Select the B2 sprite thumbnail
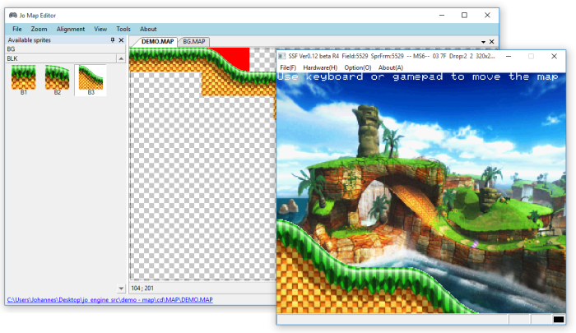The width and height of the screenshot is (576, 333). pyautogui.click(x=58, y=80)
